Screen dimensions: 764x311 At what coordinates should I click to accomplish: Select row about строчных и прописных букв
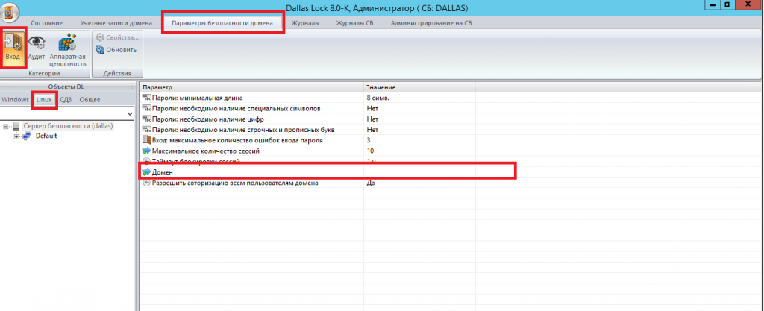point(307,130)
